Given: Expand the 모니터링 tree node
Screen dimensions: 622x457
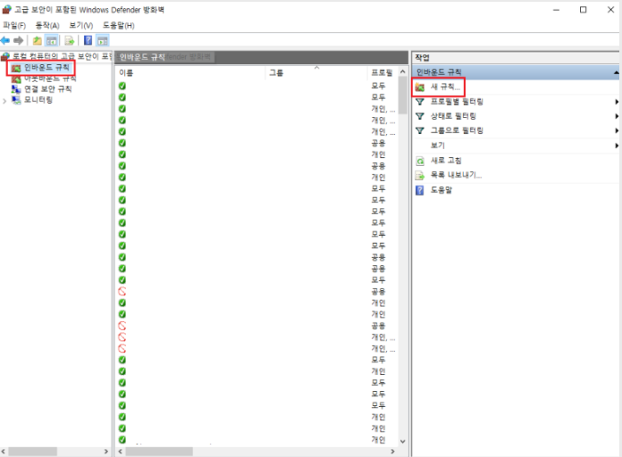Looking at the screenshot, I should pos(5,100).
